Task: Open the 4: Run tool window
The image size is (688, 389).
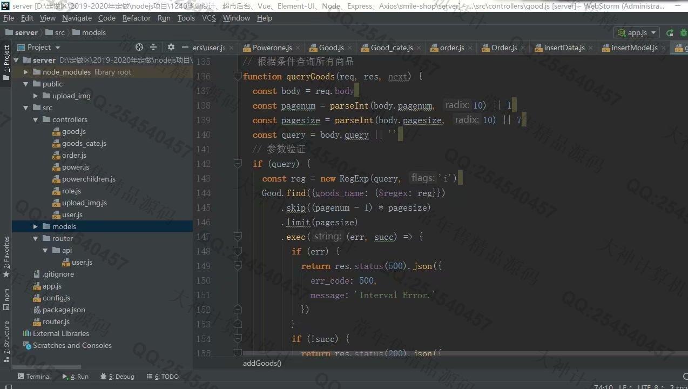Action: click(75, 377)
